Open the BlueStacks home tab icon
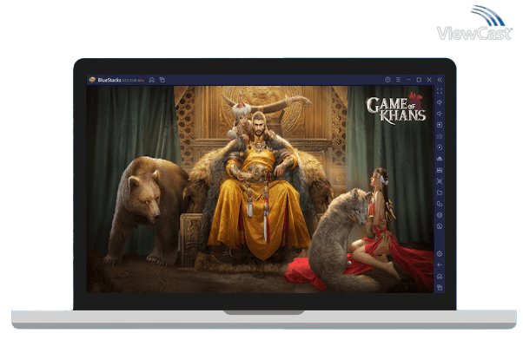The height and width of the screenshot is (359, 523). pyautogui.click(x=152, y=80)
